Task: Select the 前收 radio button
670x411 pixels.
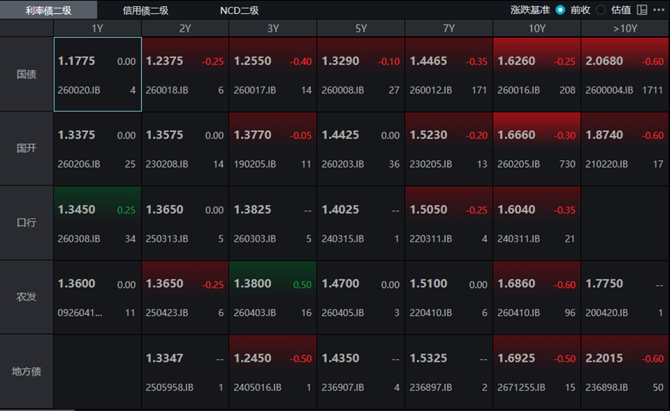Action: [x=560, y=10]
